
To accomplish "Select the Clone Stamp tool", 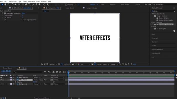I will click(x=36, y=4).
